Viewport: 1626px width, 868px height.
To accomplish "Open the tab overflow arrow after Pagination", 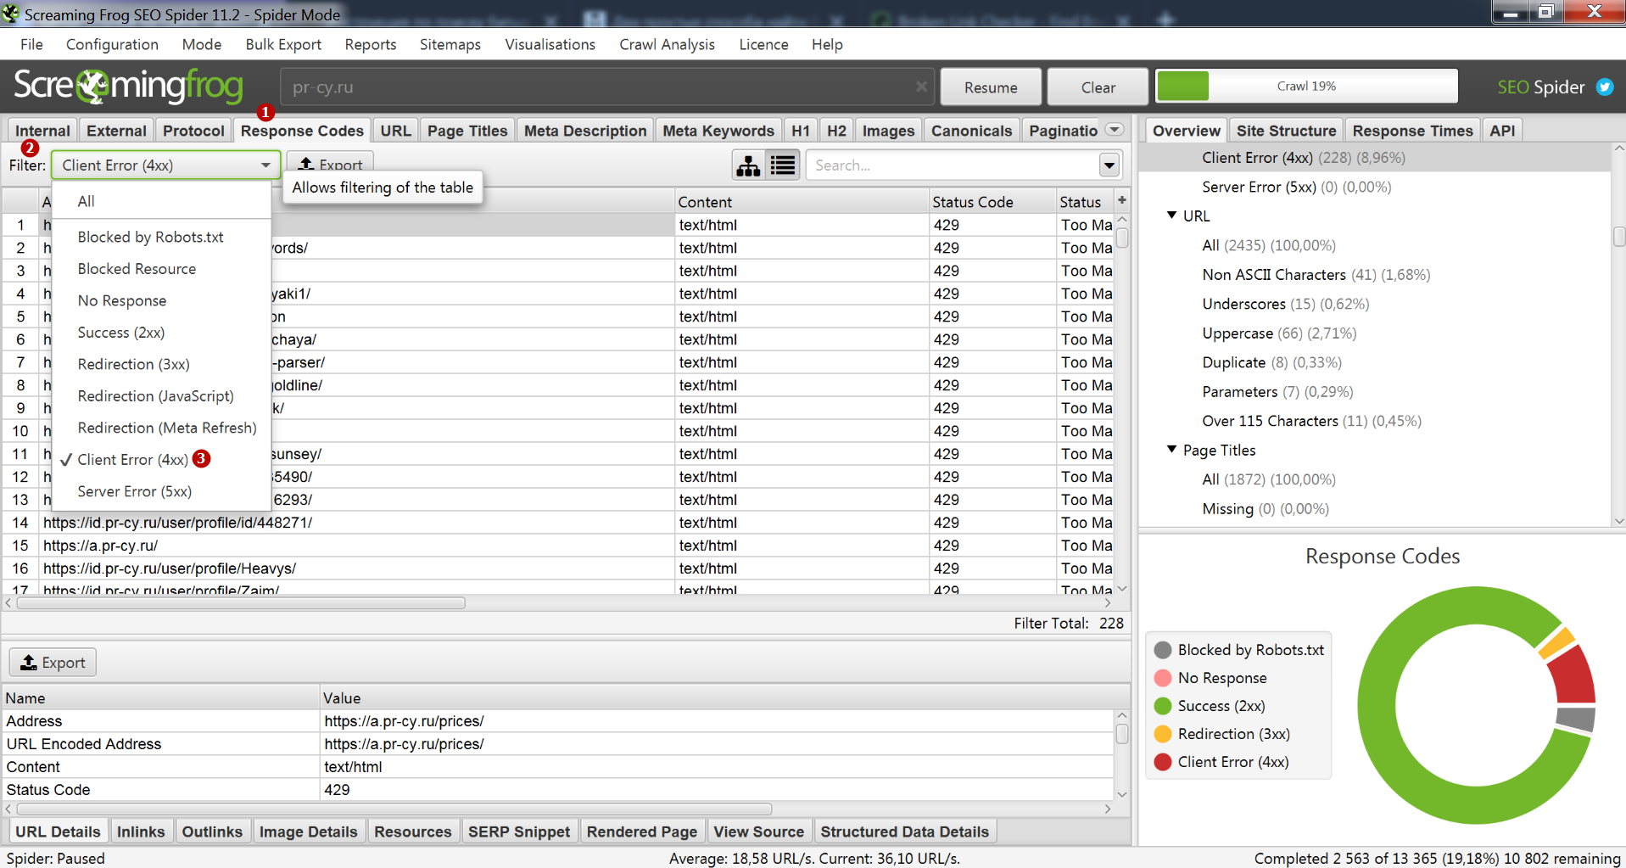I will (1115, 130).
